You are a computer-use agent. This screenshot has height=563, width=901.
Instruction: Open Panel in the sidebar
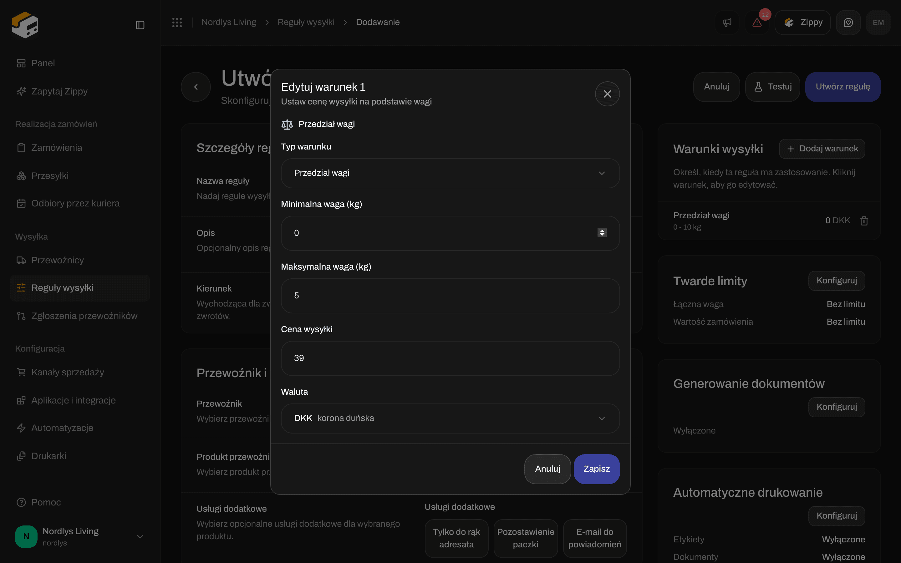80,63
